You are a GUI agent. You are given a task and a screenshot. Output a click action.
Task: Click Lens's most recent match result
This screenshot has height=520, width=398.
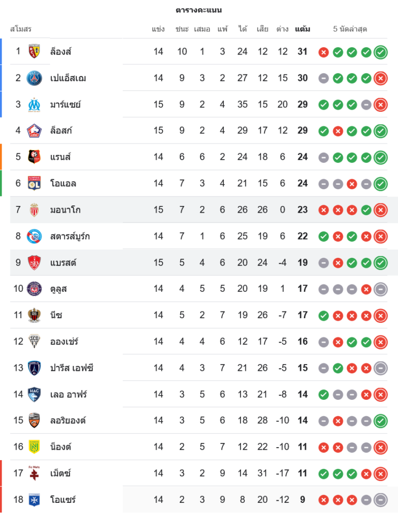380,52
